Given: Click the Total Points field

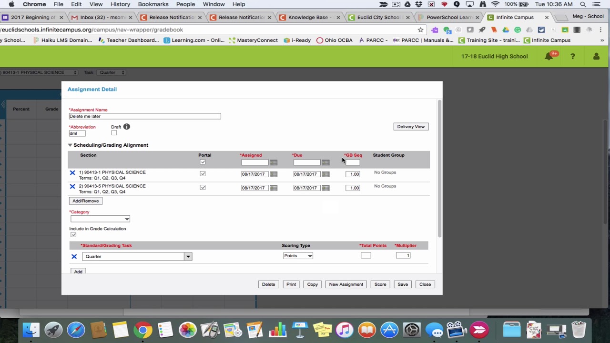Looking at the screenshot, I should point(366,256).
